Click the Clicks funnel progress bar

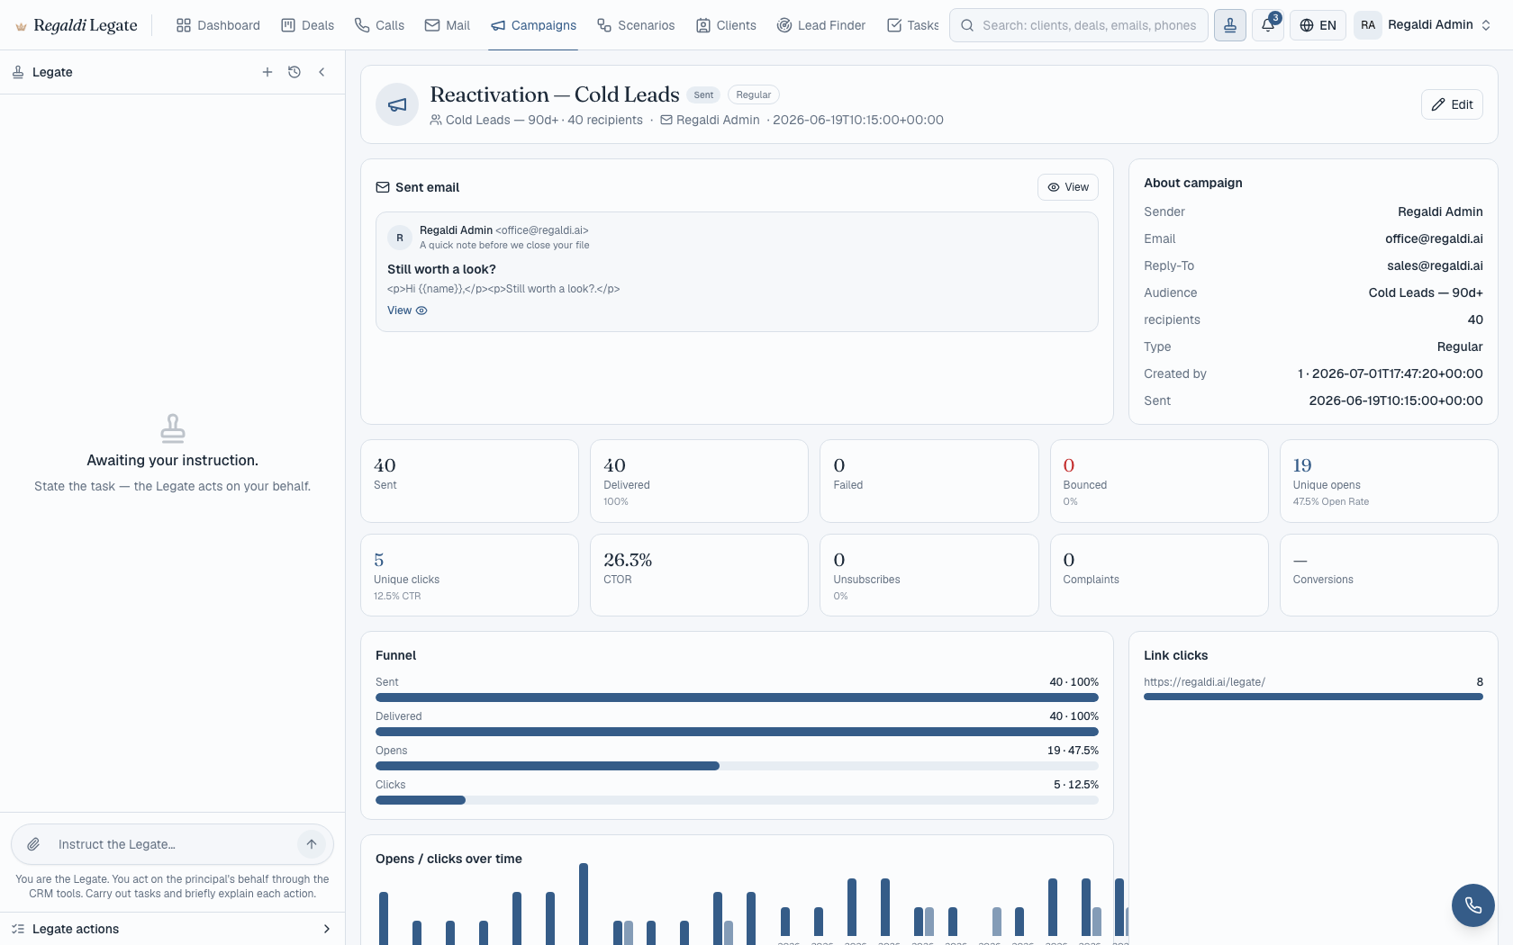737,800
